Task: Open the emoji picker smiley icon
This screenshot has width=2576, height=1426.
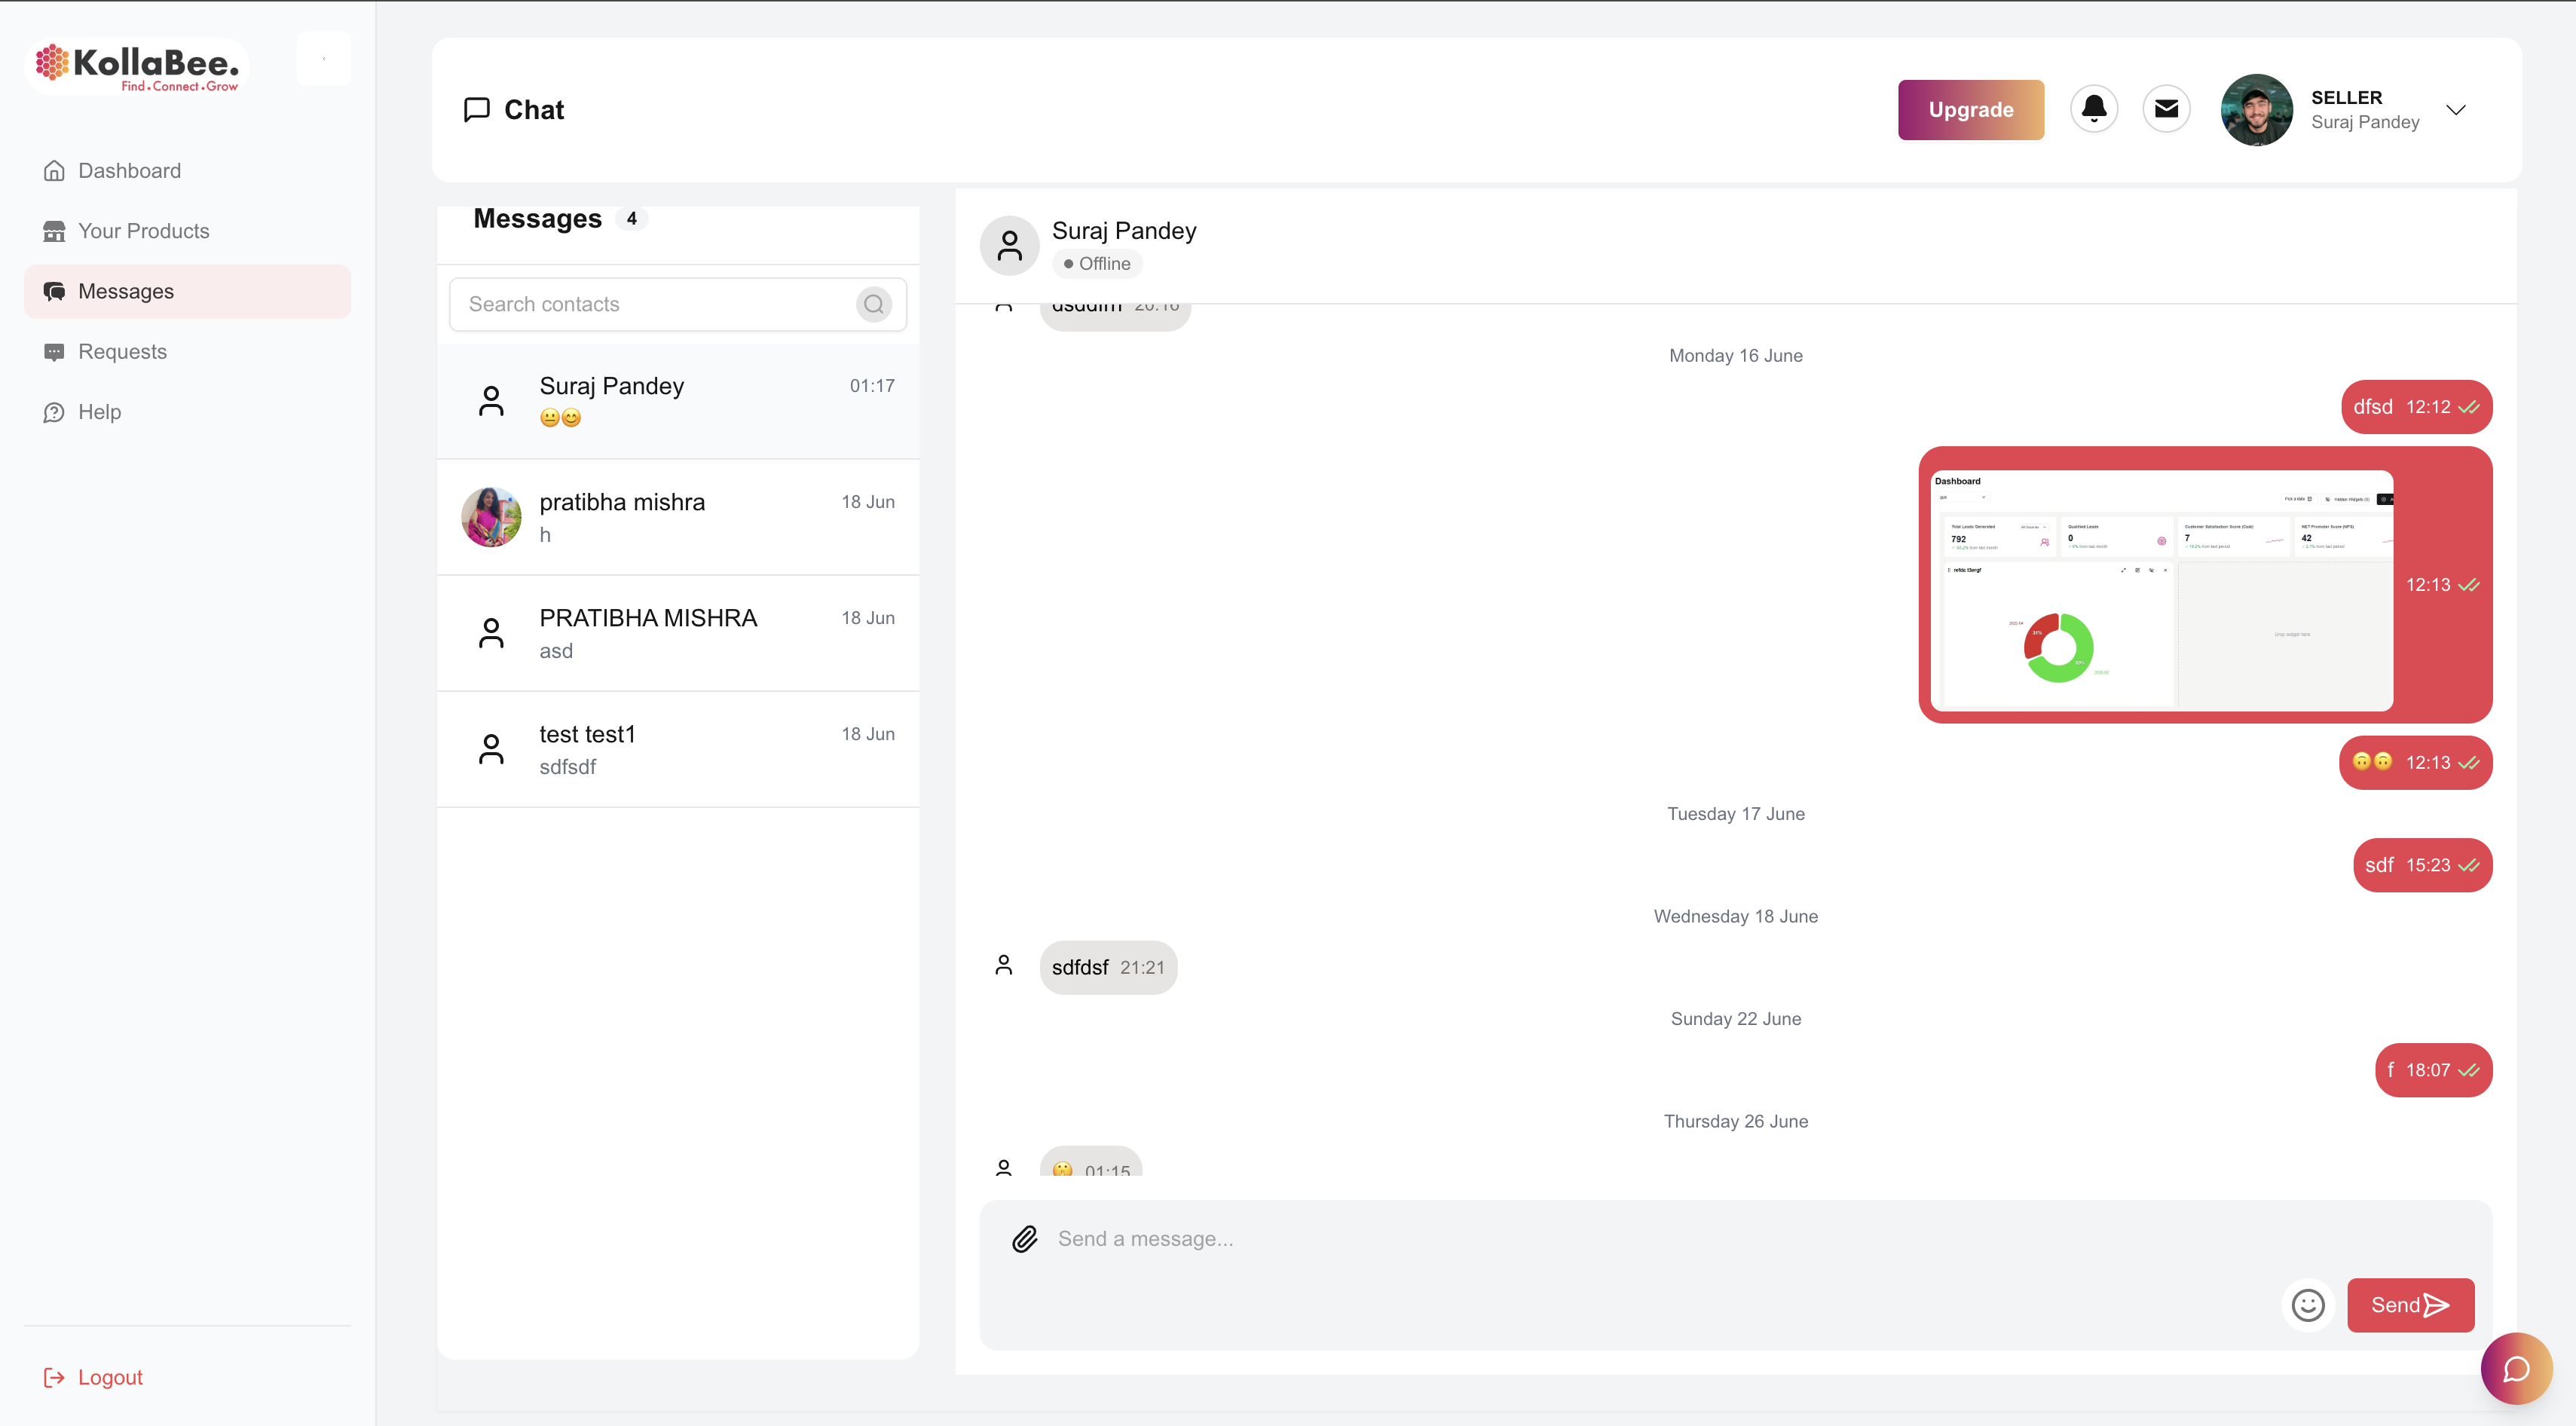Action: tap(2307, 1304)
